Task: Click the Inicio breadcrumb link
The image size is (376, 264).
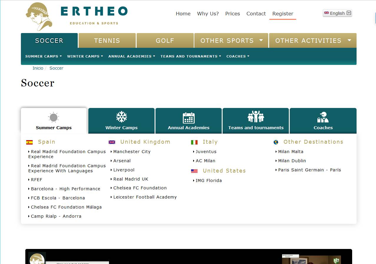Action: pyautogui.click(x=38, y=68)
